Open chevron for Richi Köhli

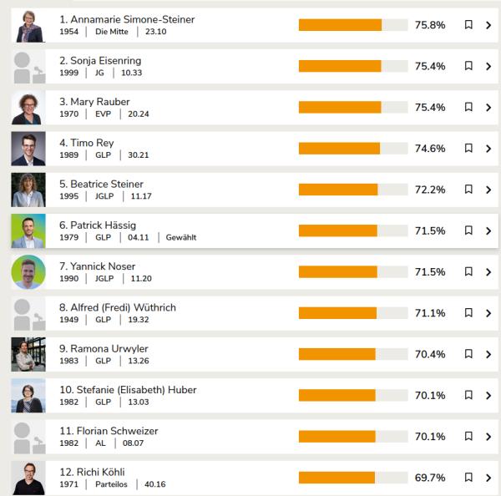[x=488, y=478]
